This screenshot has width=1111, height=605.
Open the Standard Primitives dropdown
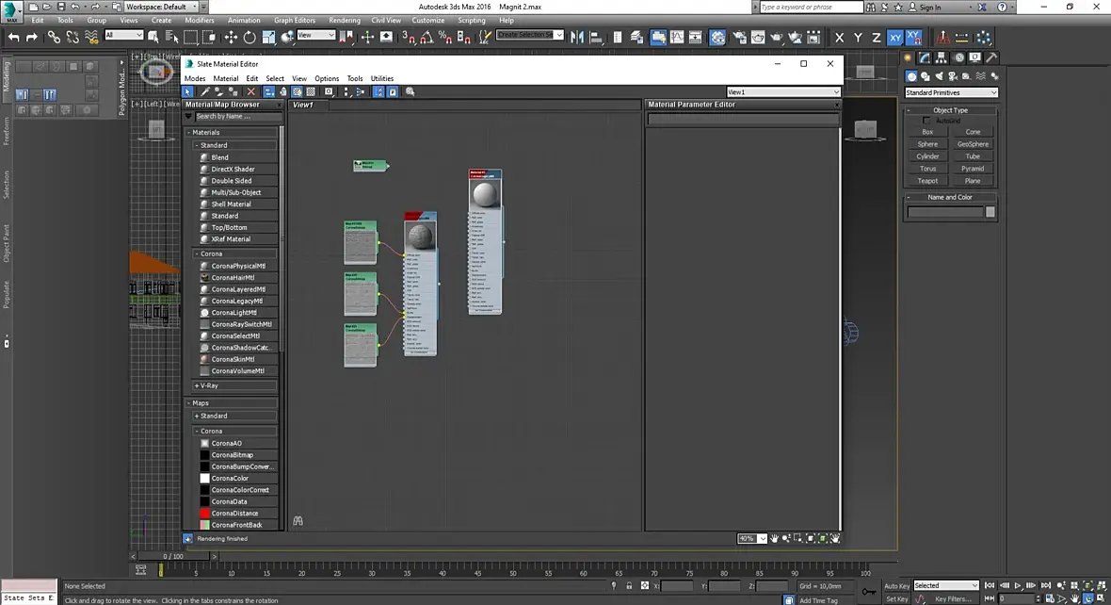tap(951, 92)
